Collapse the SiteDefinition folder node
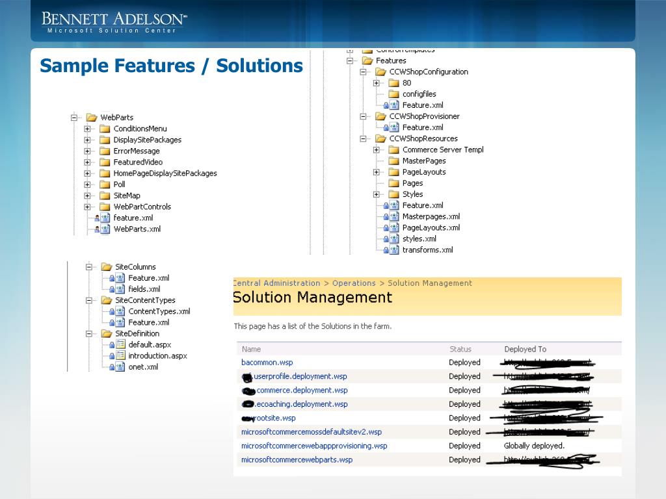Viewport: 666px width, 499px height. [x=88, y=333]
